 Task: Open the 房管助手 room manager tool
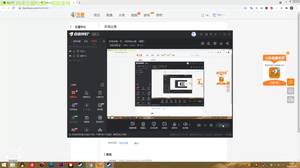(x=87, y=94)
